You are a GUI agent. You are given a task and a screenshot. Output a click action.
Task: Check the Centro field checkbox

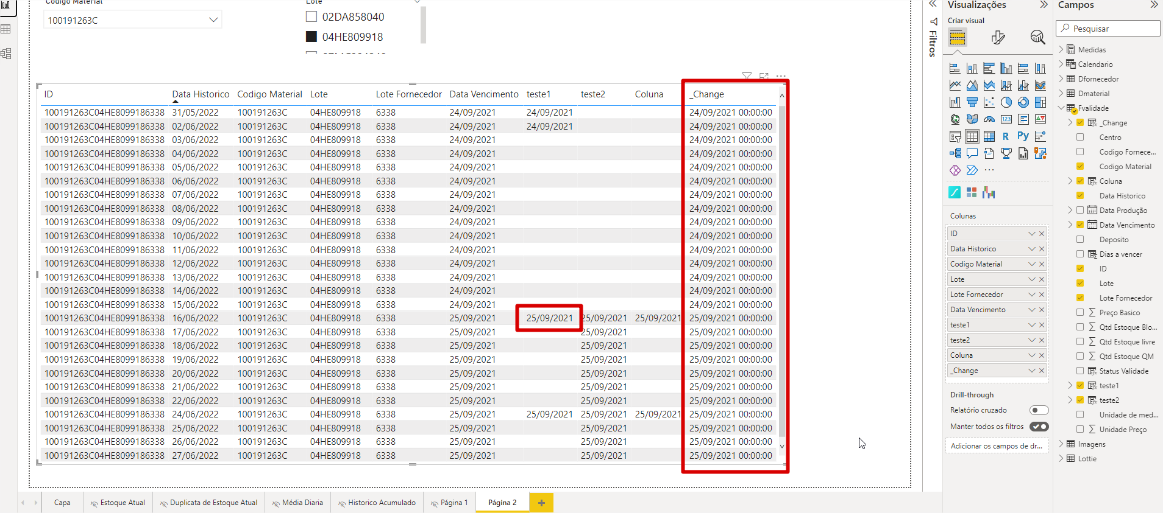[x=1080, y=138]
